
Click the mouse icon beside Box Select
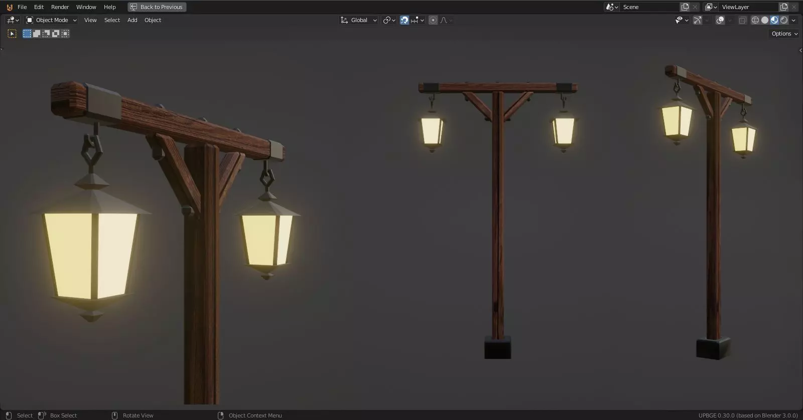[x=42, y=415]
